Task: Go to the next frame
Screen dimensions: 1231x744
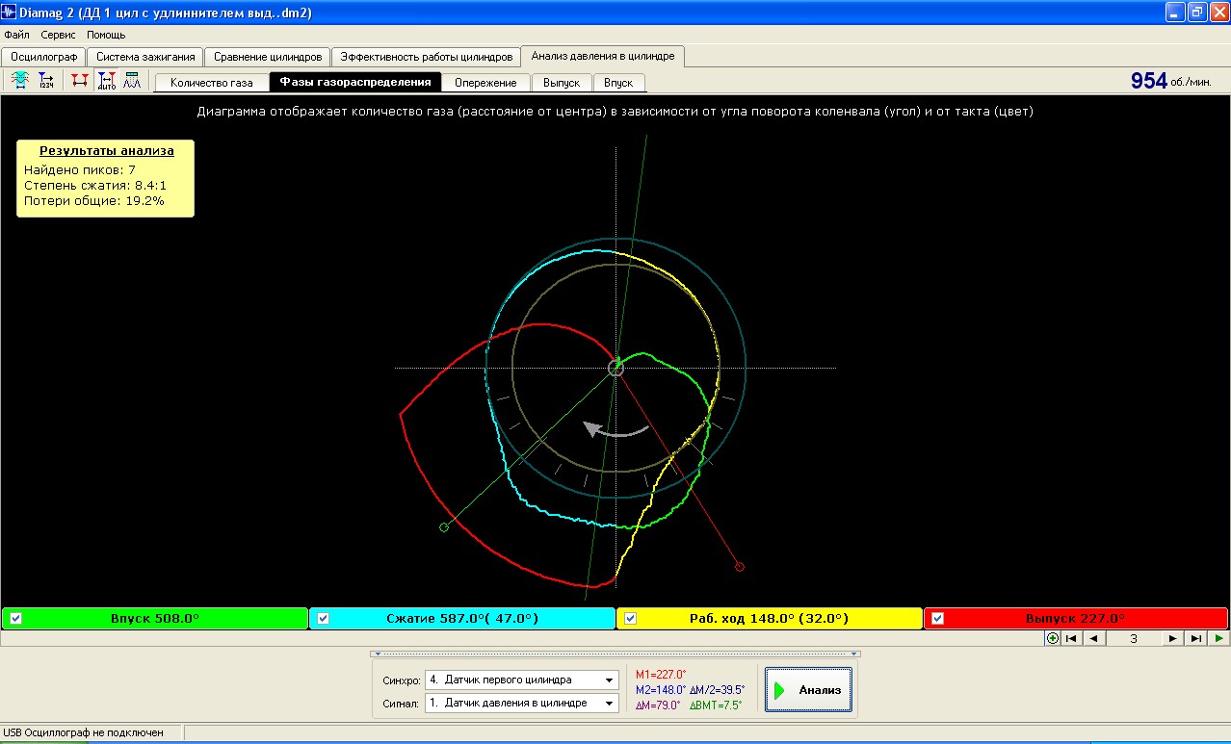Action: coord(1172,638)
